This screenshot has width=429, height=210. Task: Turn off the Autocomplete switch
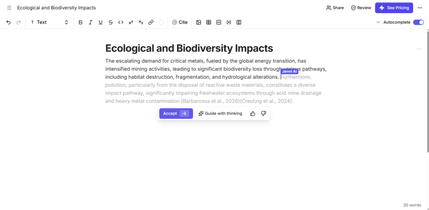419,23
